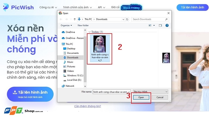
Task: Open the Organize dropdown menu
Action: 66,25
